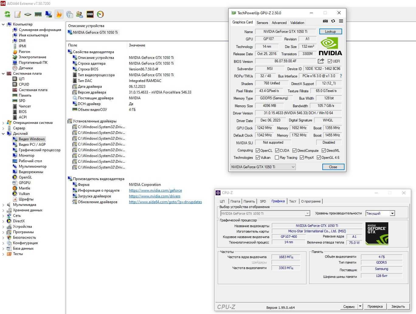
Task: Click the GPU Name field in GPU-Z
Action: click(x=285, y=32)
